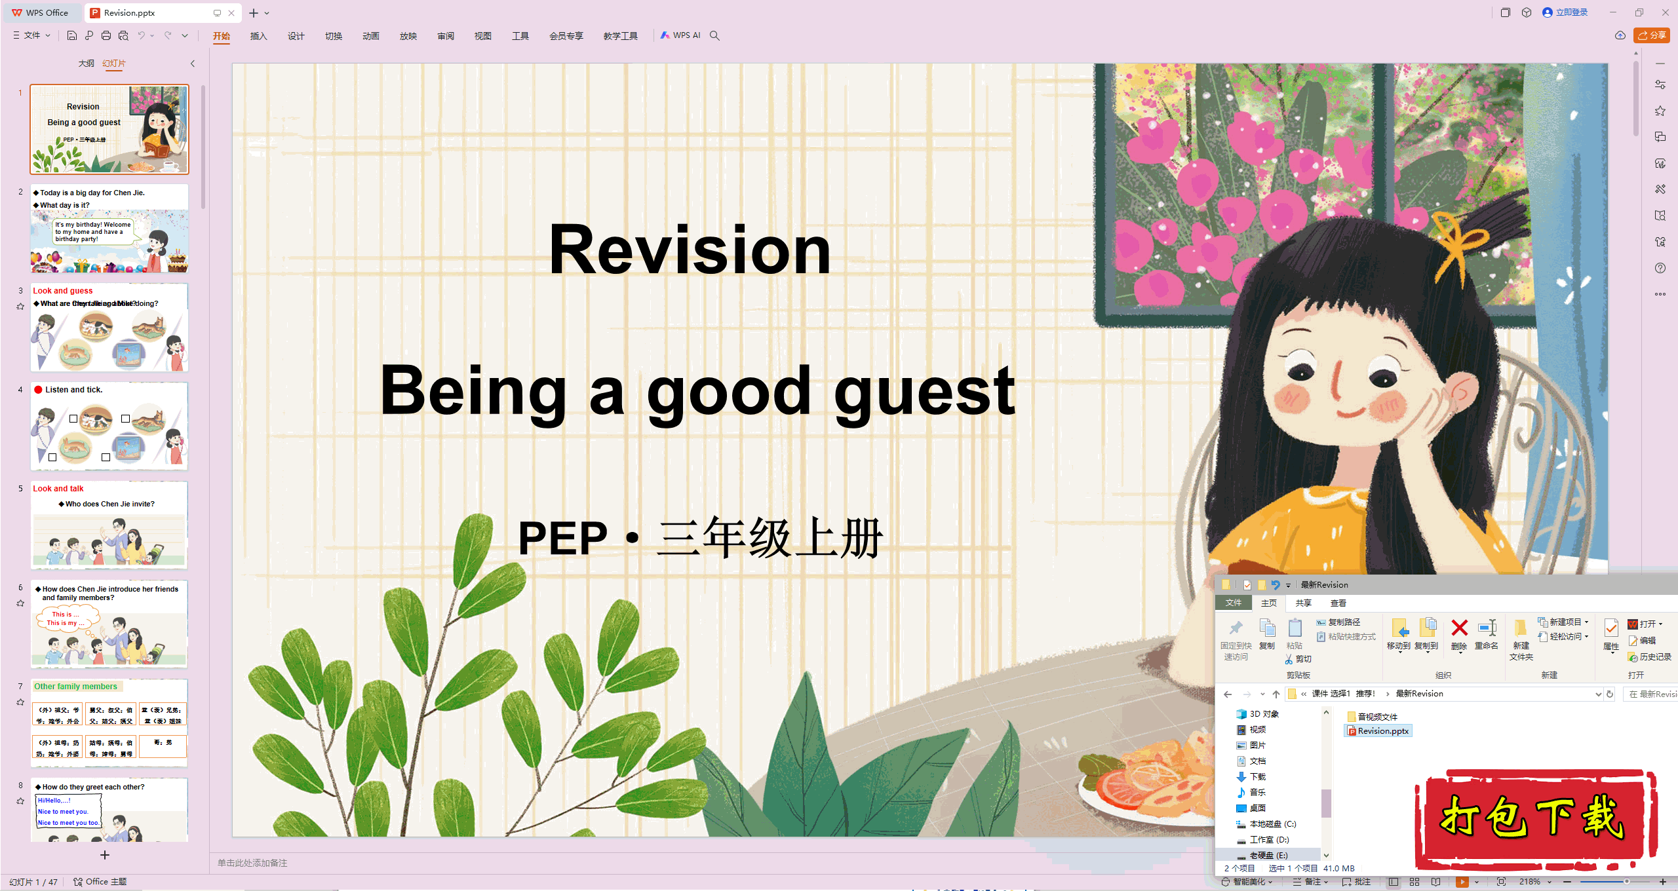Viewport: 1678px width, 891px height.
Task: Toggle 备注 notes button in status bar
Action: click(x=1310, y=882)
